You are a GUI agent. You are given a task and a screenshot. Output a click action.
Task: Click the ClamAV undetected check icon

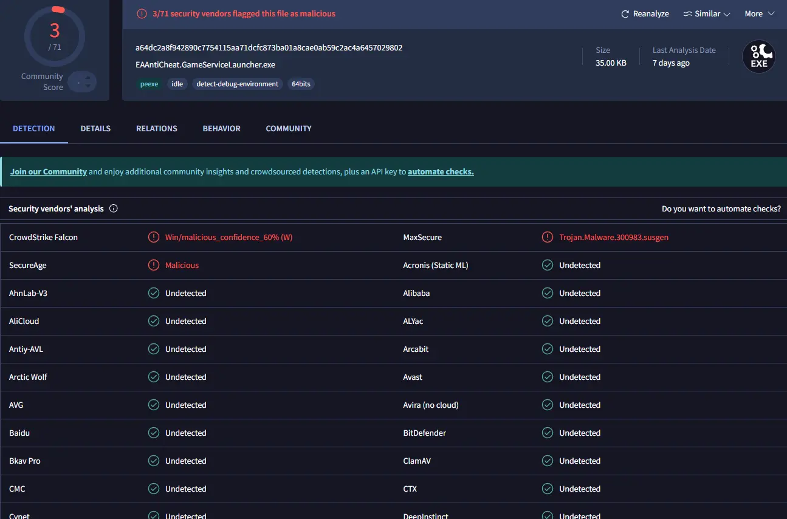[x=548, y=461]
